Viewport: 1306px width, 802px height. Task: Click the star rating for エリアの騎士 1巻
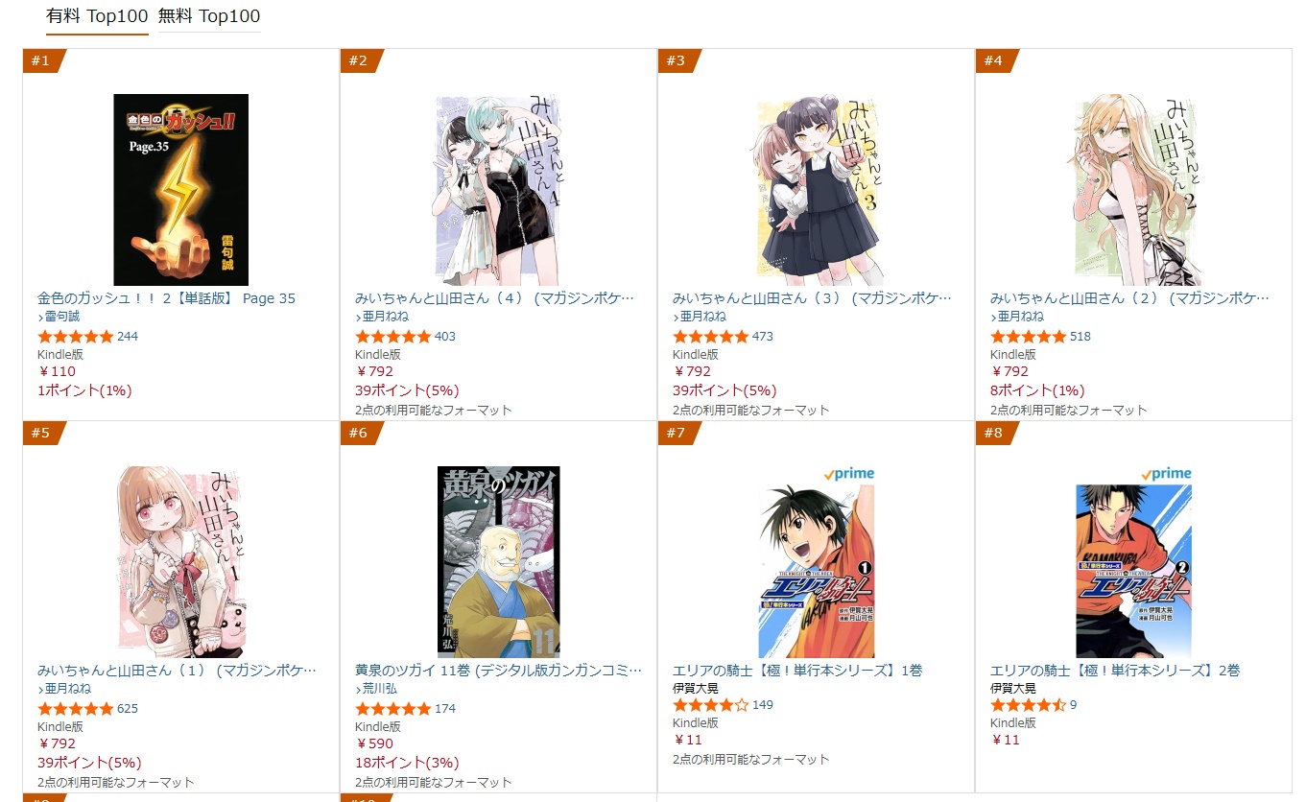coord(710,705)
